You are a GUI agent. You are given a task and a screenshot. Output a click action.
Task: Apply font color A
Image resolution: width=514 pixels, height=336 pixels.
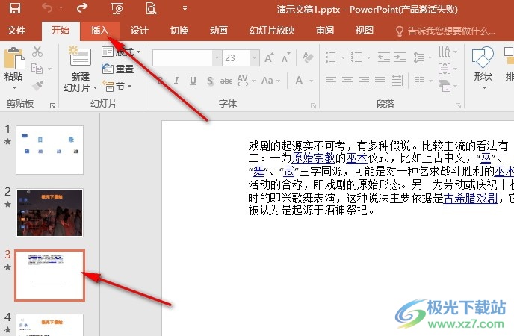click(x=299, y=80)
